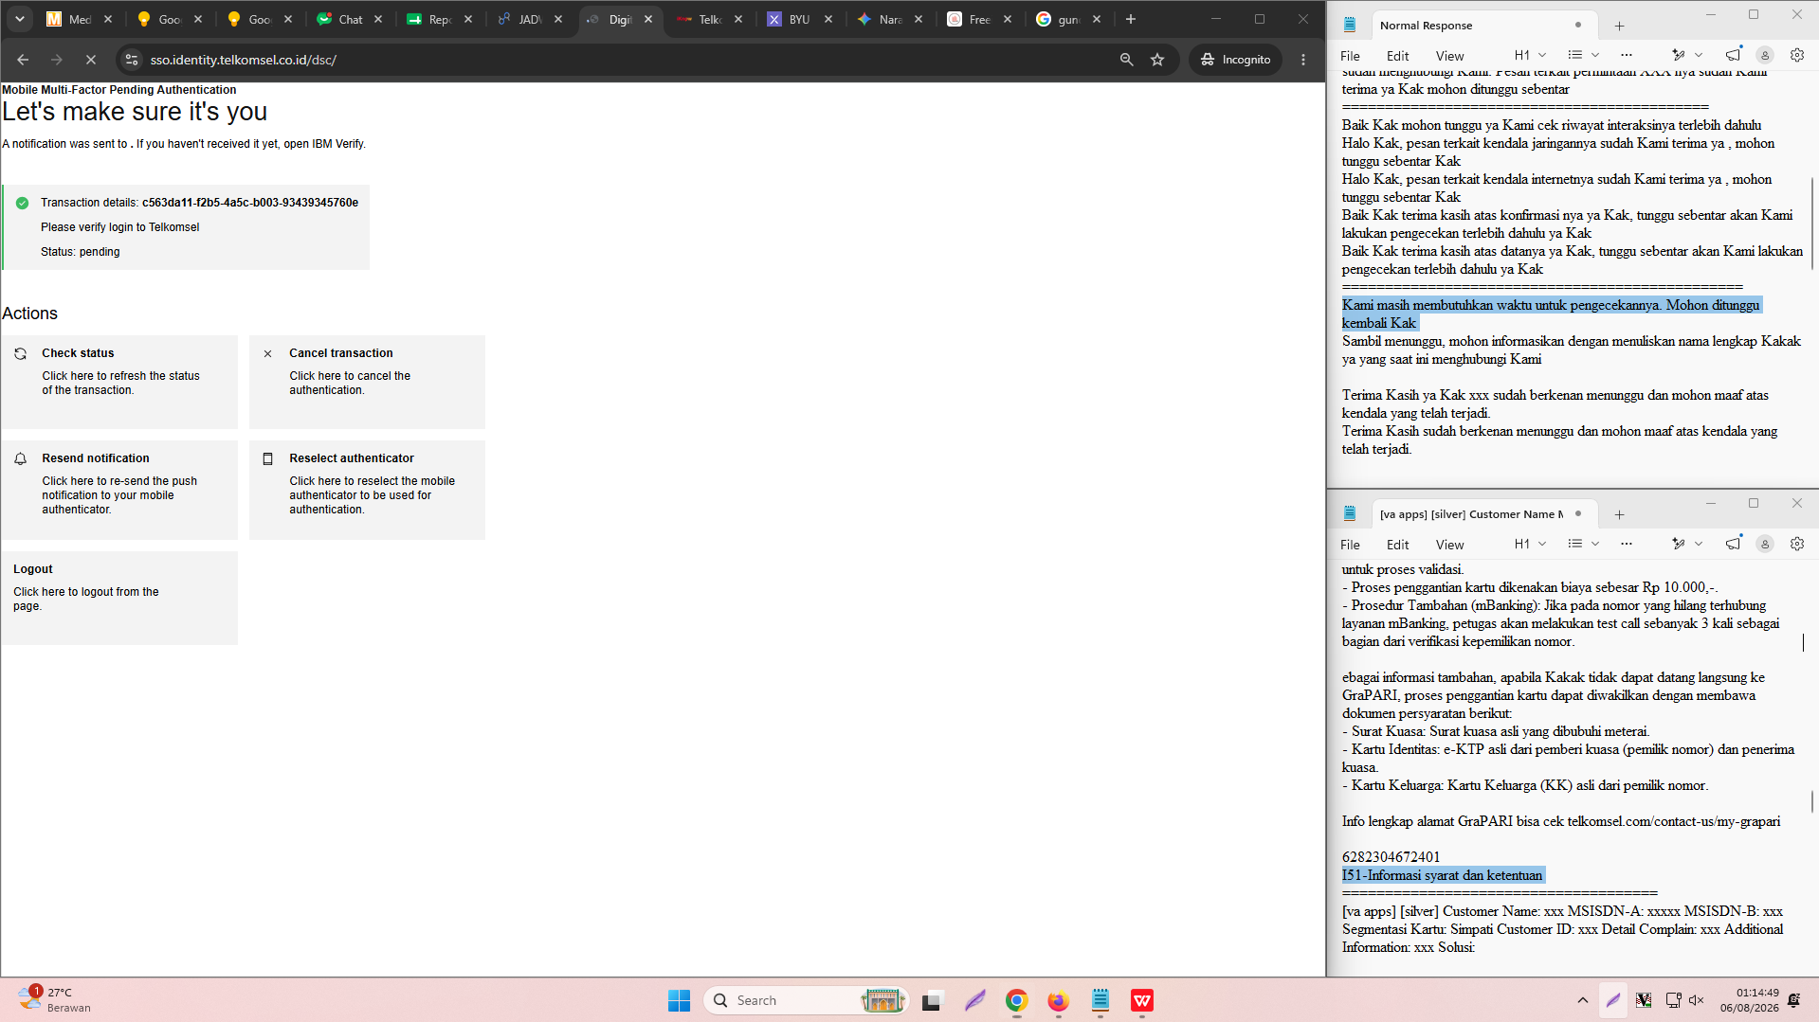Open site information icon in address bar
Viewport: 1819px width, 1022px height.
coord(132,60)
